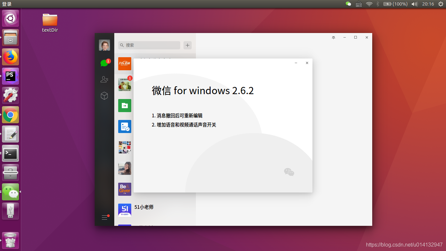The image size is (446, 251).
Task: Open the green File Transfer chat
Action: click(x=125, y=106)
